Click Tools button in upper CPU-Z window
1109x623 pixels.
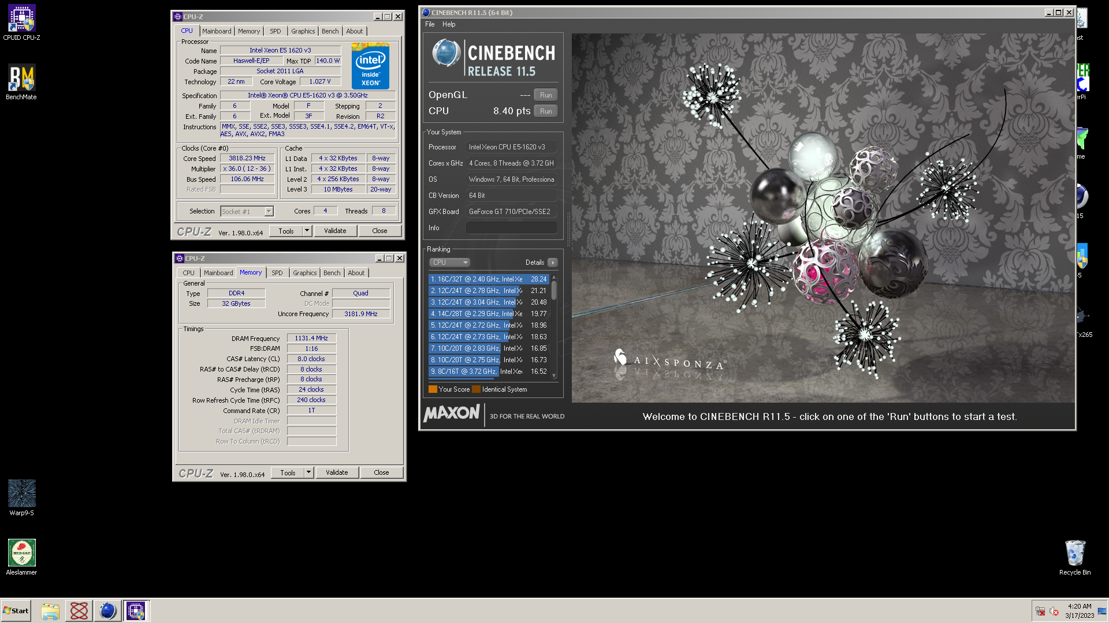pos(286,231)
